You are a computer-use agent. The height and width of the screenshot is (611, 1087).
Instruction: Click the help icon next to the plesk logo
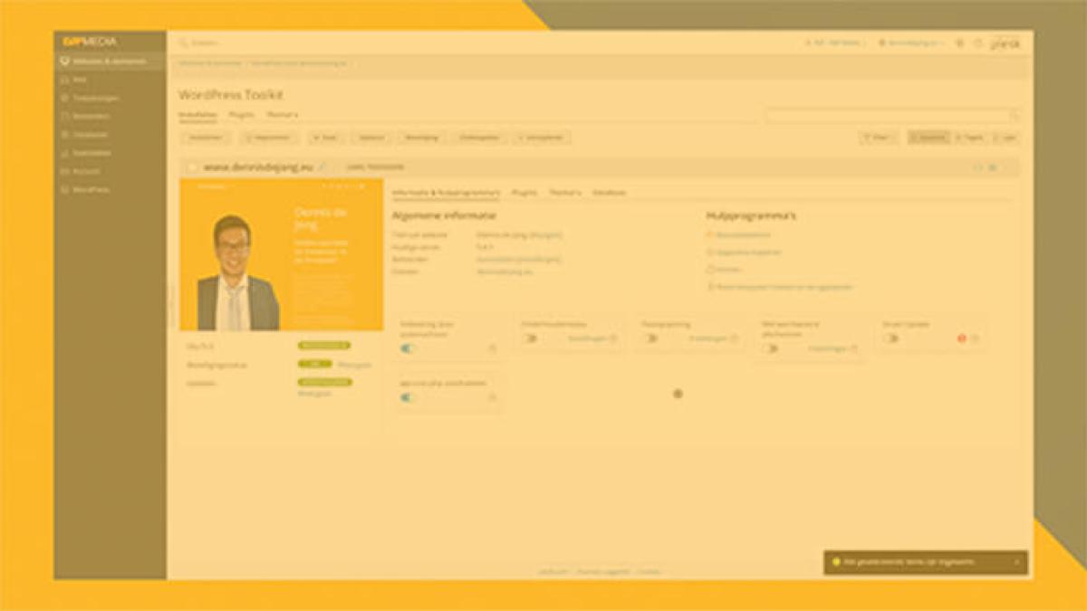(977, 43)
